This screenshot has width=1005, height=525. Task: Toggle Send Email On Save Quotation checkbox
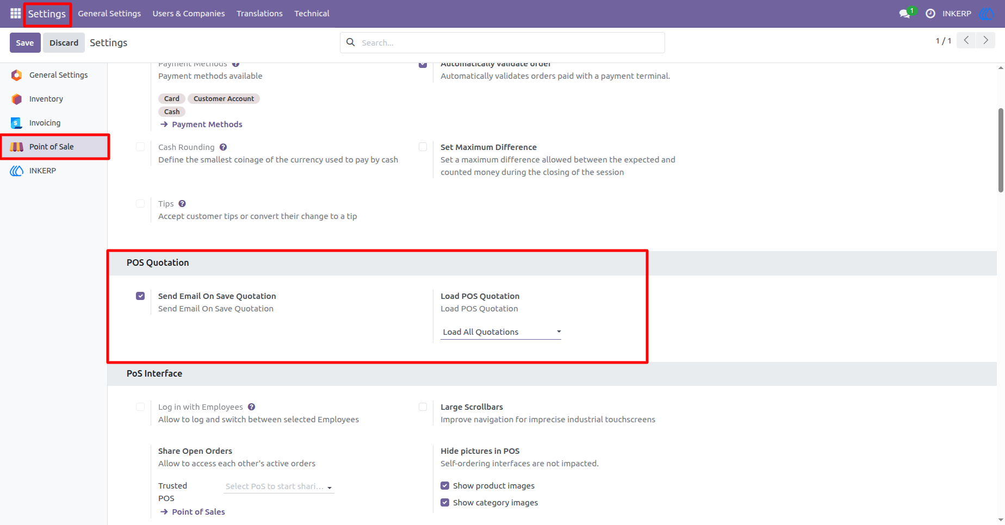click(140, 296)
